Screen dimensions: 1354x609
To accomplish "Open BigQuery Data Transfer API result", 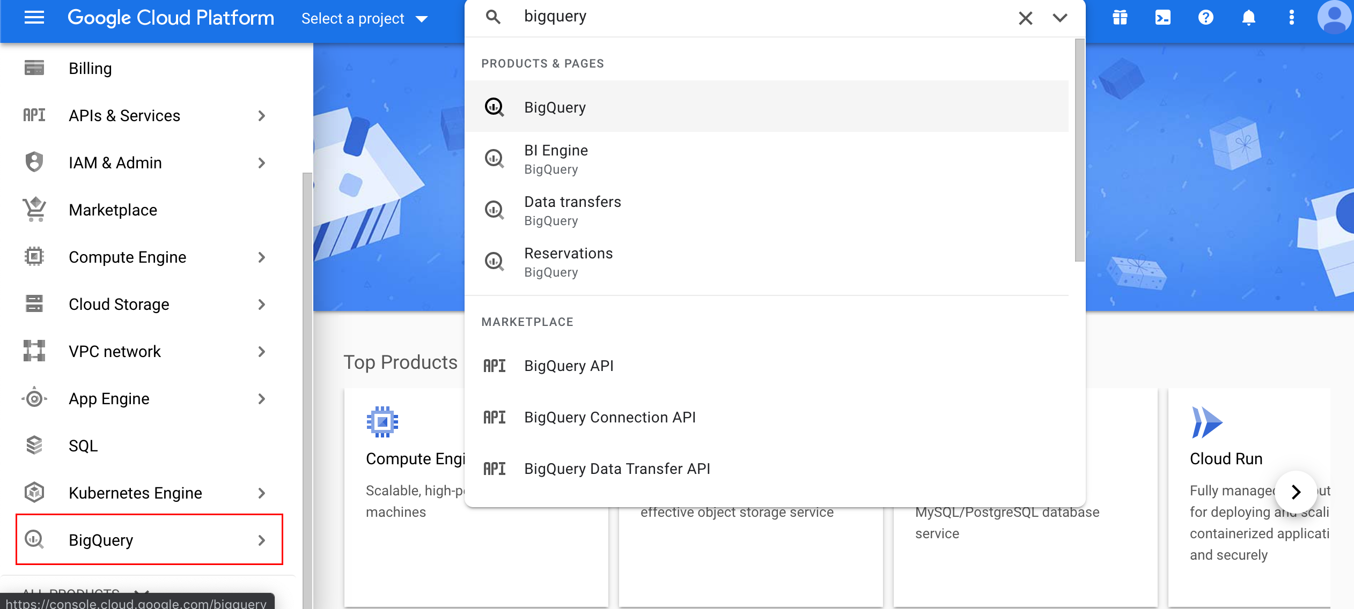I will (x=767, y=469).
